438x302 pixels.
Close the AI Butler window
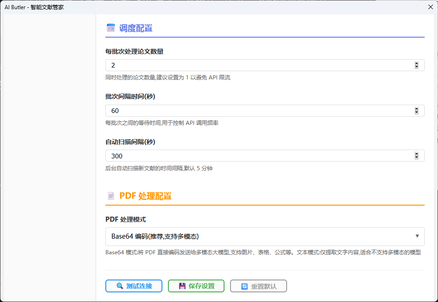click(x=431, y=7)
